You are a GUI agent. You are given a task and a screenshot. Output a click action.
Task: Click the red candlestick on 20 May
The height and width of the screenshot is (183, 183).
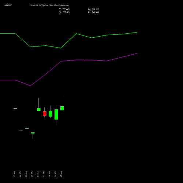pyautogui.click(x=45, y=113)
